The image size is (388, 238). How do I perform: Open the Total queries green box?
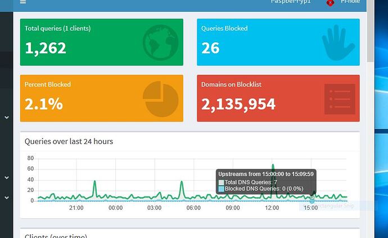click(x=101, y=42)
